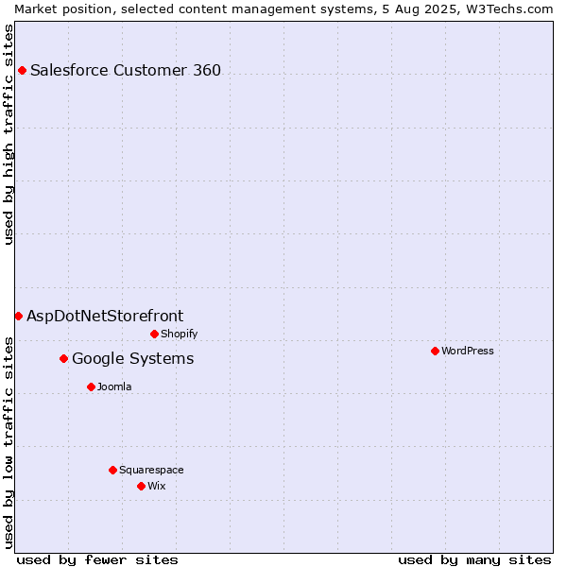The height and width of the screenshot is (567, 567).
Task: Click the 'Google Systems' label text
Action: (x=133, y=359)
